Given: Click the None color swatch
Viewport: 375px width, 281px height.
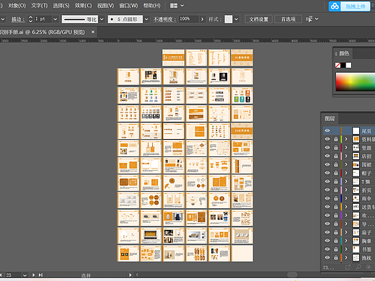Looking at the screenshot, I should click(337, 65).
